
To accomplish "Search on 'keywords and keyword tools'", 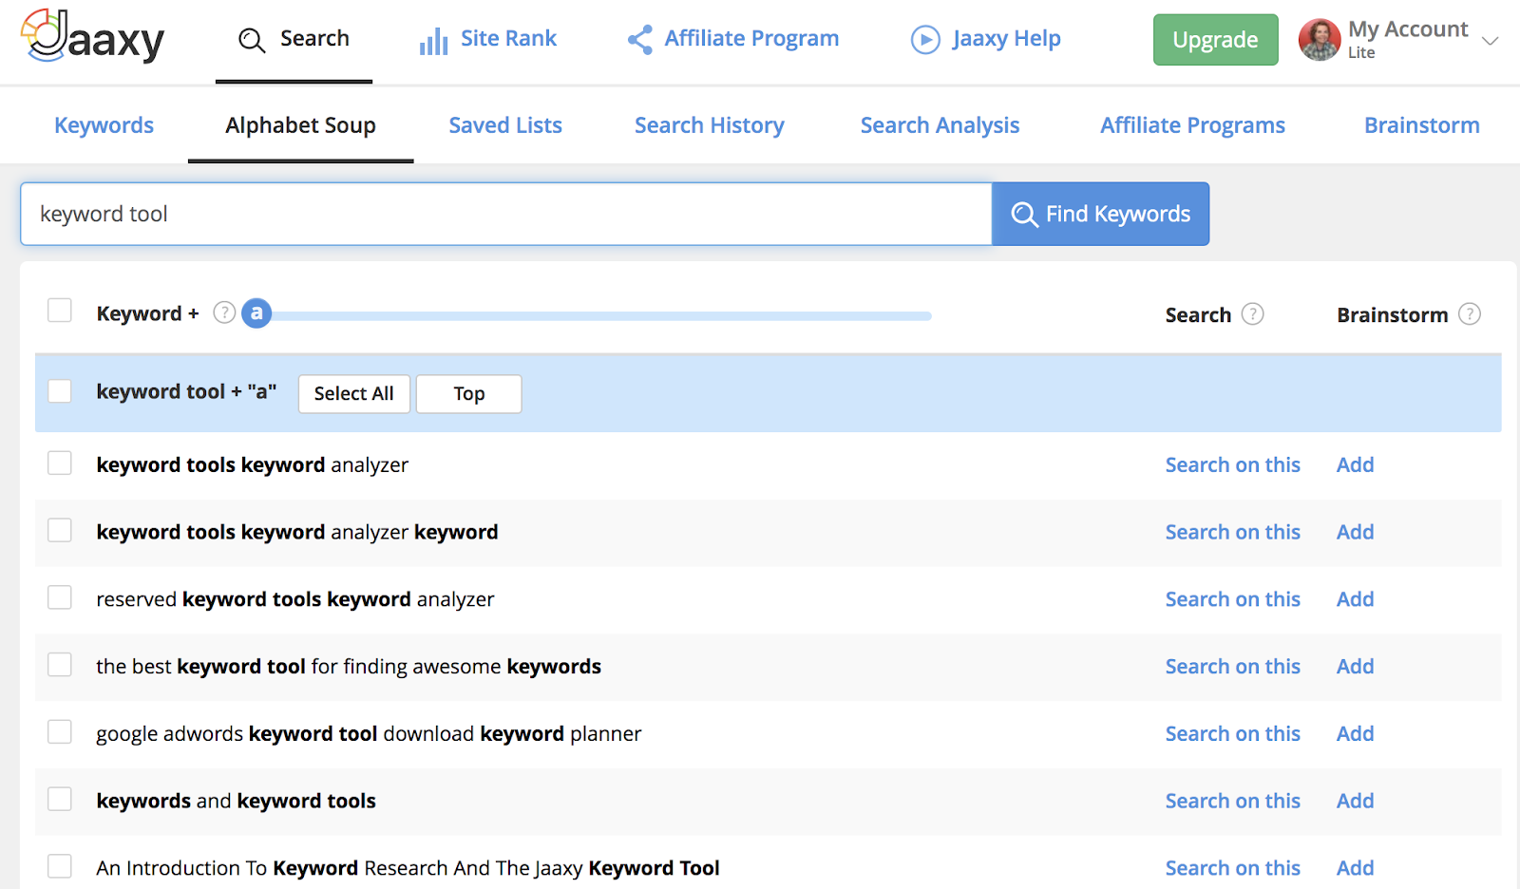I will 1232,801.
